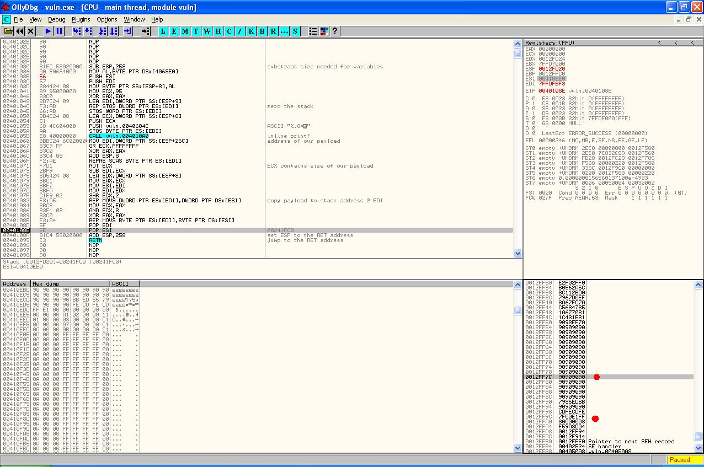Open Breakpoints window (B button)
704x467 pixels.
[262, 31]
